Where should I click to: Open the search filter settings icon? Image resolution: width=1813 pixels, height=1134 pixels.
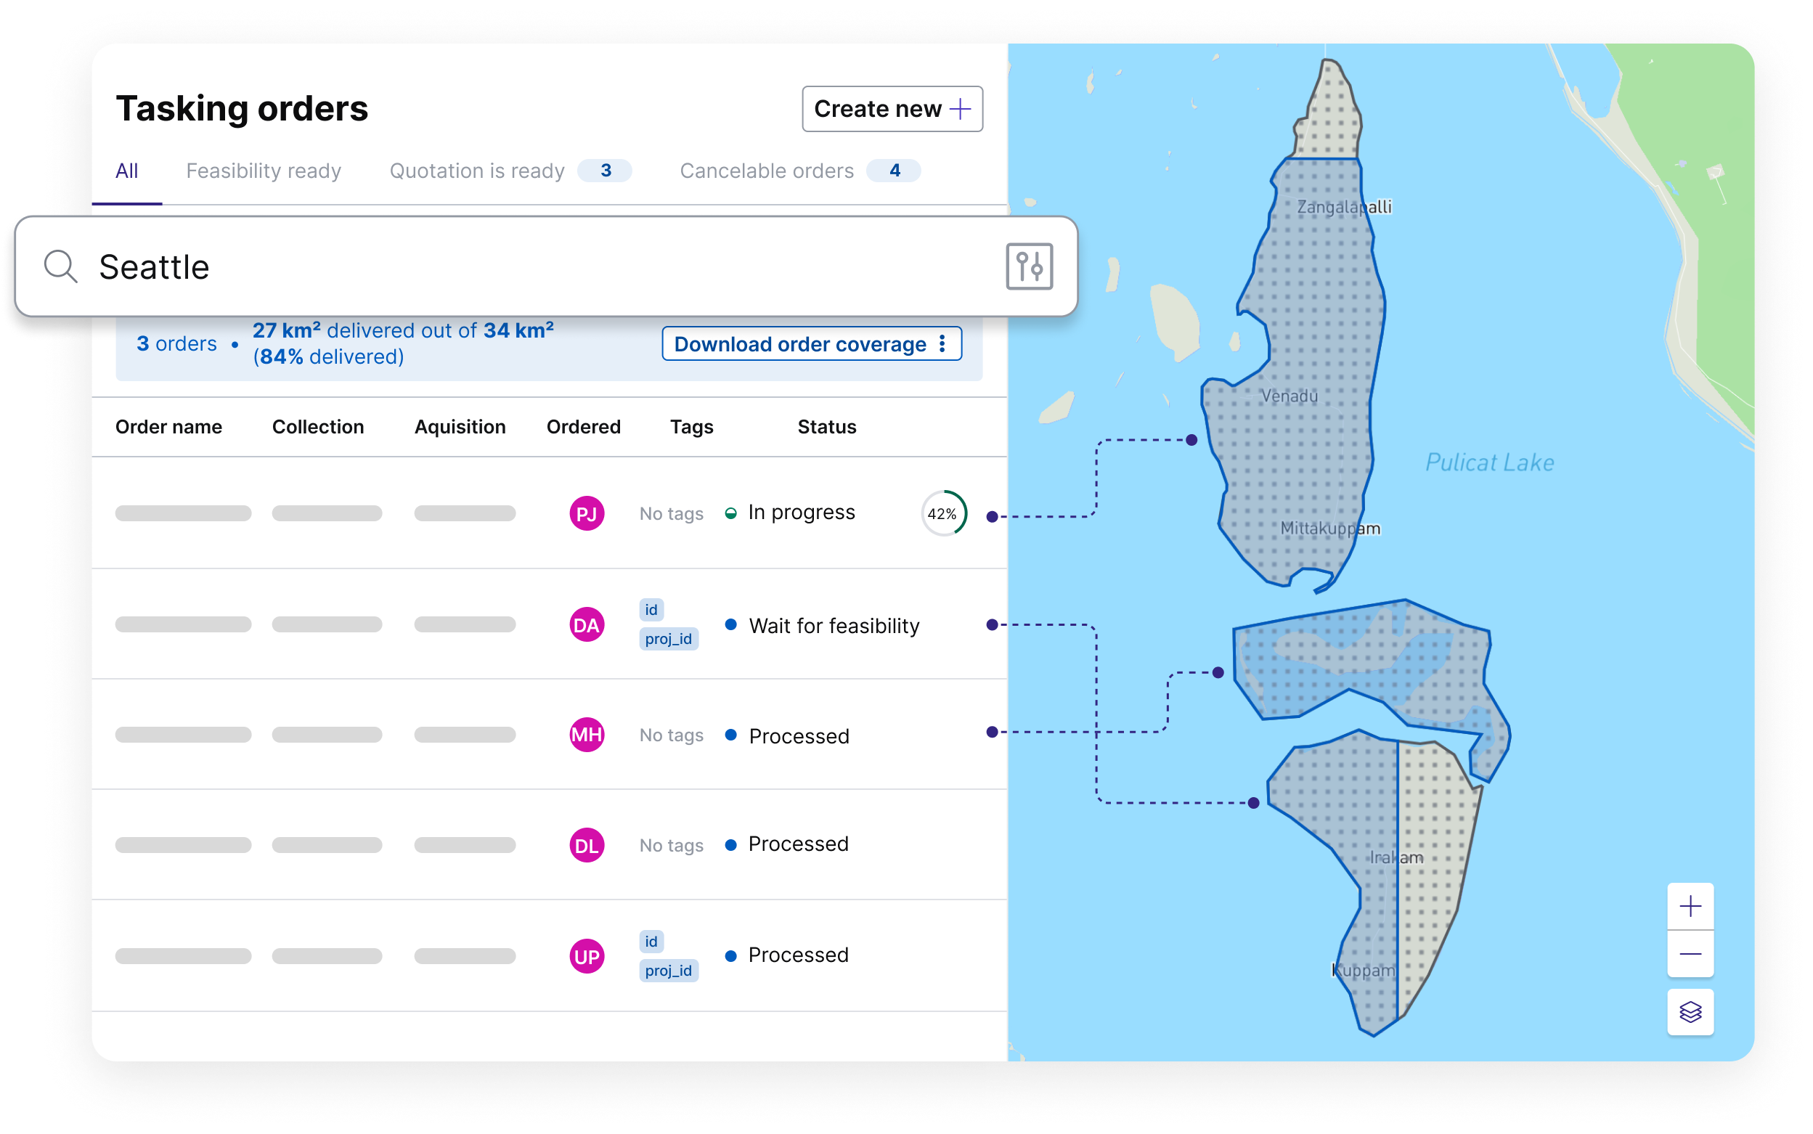[1028, 266]
